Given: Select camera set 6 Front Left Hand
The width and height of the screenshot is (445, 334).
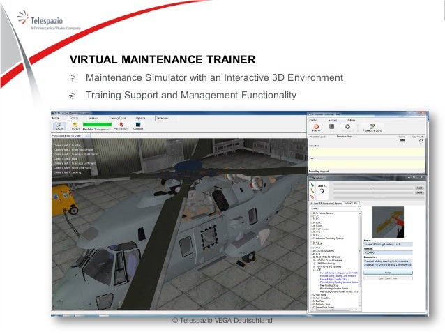Looking at the screenshot, I should pyautogui.click(x=73, y=168).
